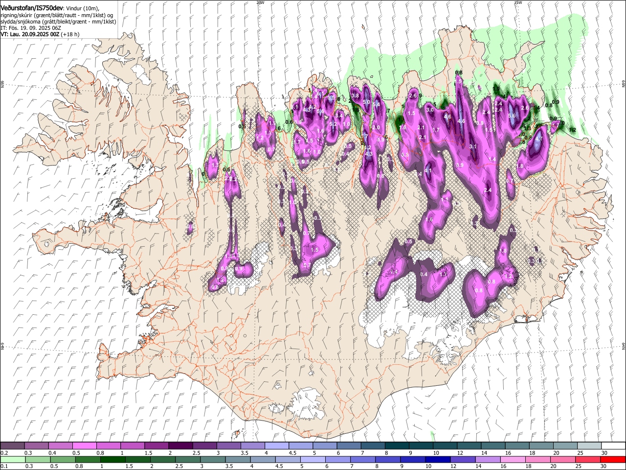
Task: Click the bright red lower-row swatch after 30
Action: (613, 459)
